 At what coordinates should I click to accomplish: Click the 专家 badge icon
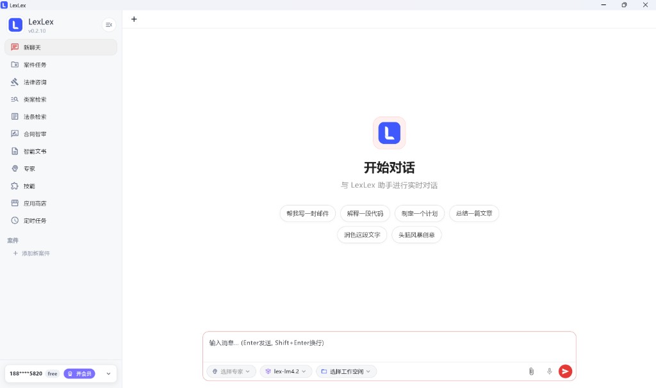[15, 168]
